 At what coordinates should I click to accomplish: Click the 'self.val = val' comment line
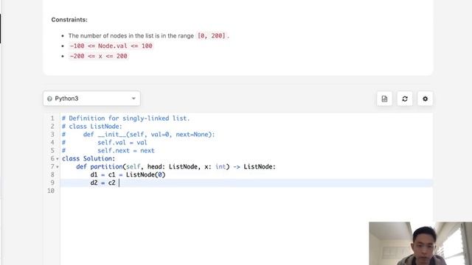122,143
